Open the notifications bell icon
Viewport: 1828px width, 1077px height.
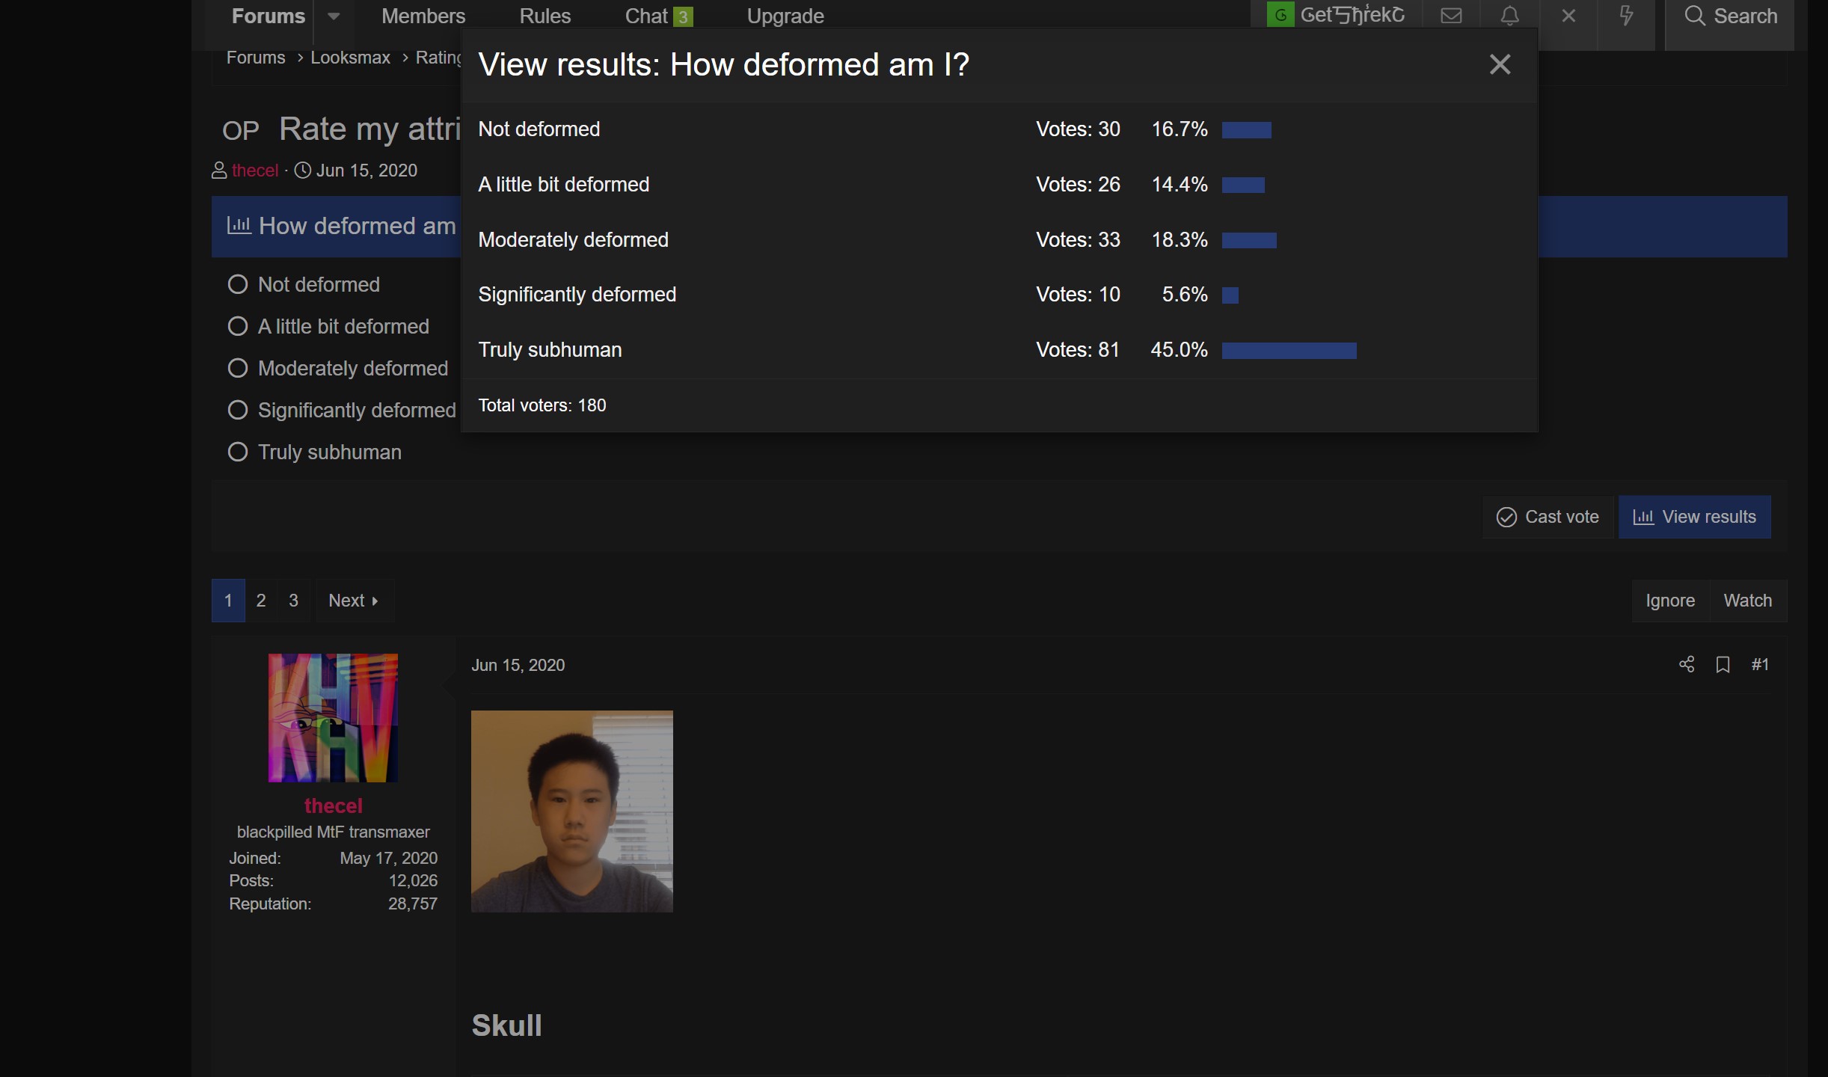pos(1510,16)
